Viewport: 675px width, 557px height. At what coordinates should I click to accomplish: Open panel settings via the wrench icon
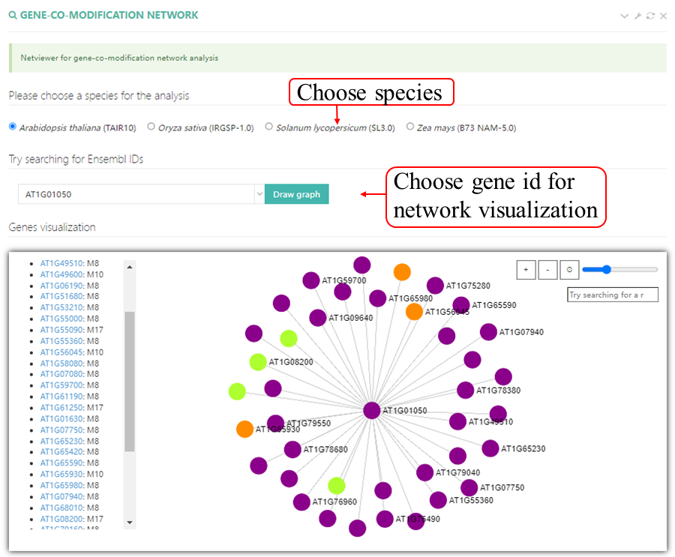click(637, 16)
